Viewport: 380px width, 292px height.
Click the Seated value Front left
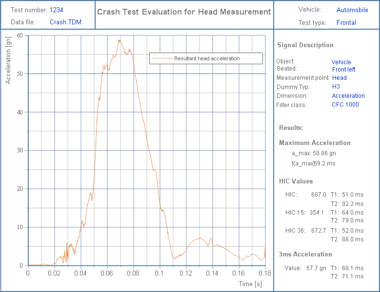(343, 70)
